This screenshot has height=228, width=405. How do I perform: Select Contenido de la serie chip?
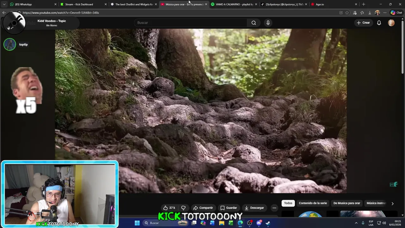pos(313,203)
